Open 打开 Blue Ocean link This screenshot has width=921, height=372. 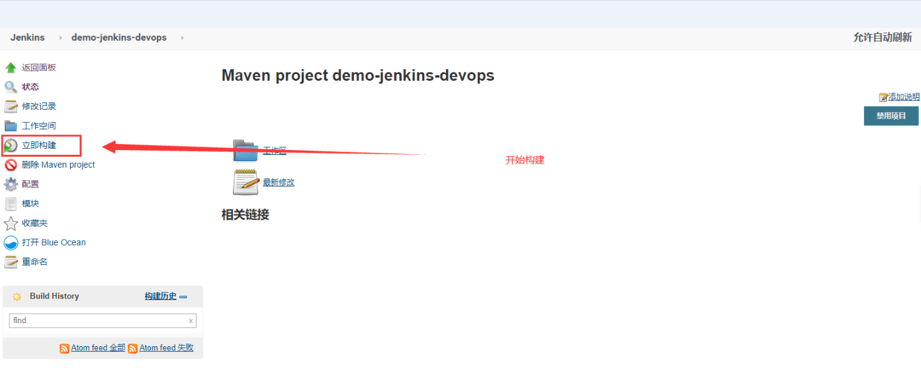(x=54, y=242)
